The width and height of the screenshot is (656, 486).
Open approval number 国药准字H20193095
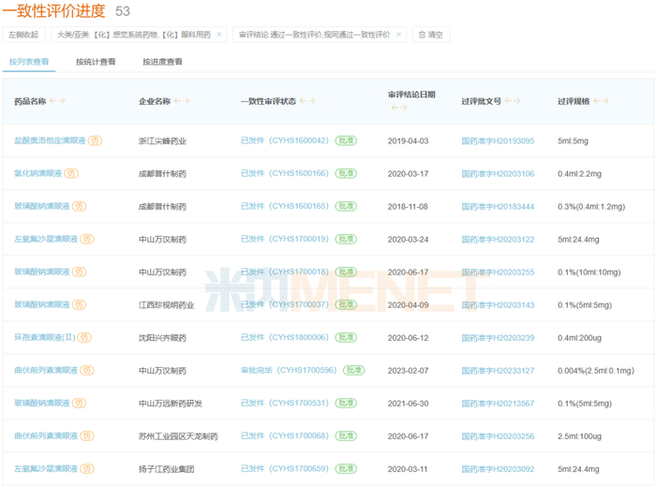(498, 141)
